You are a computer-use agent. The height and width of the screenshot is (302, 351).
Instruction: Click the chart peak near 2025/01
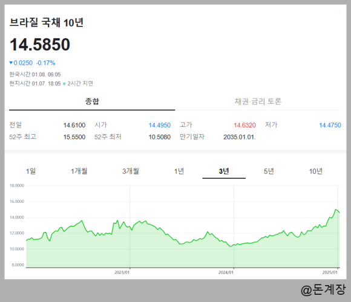click(x=335, y=210)
